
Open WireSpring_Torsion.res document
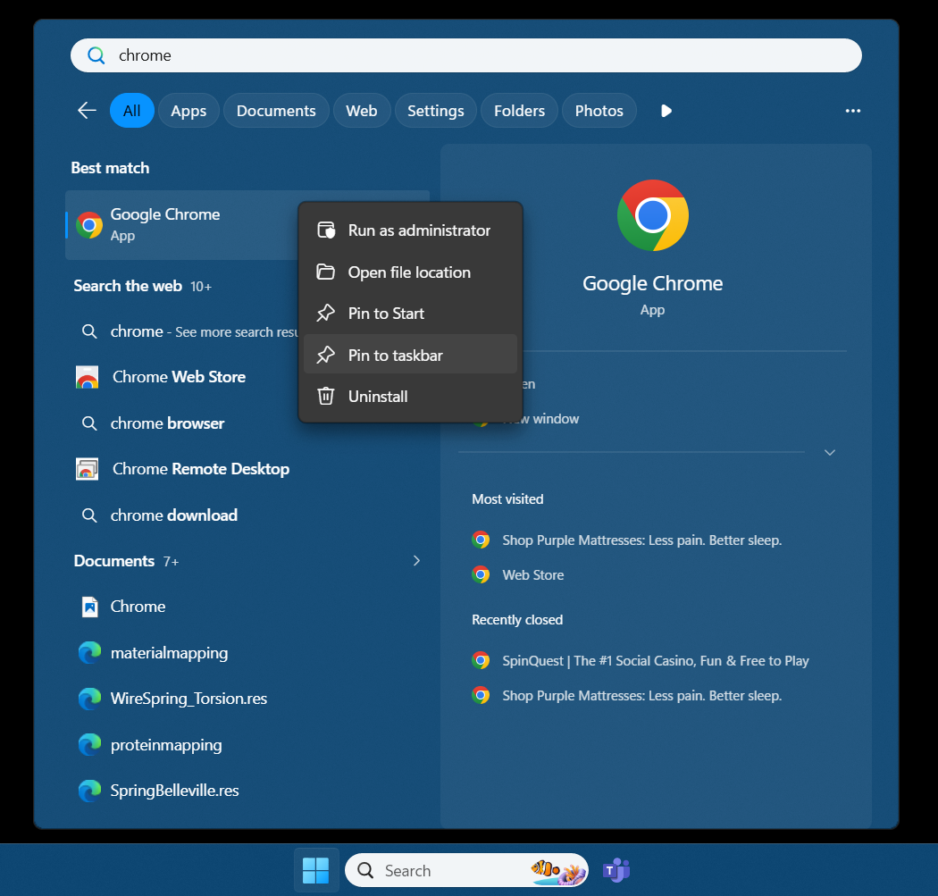click(x=247, y=699)
